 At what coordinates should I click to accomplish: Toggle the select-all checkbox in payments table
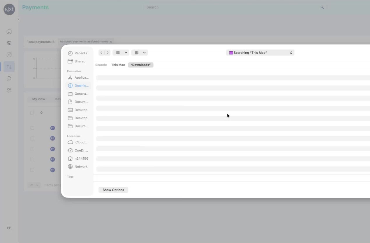[32, 113]
